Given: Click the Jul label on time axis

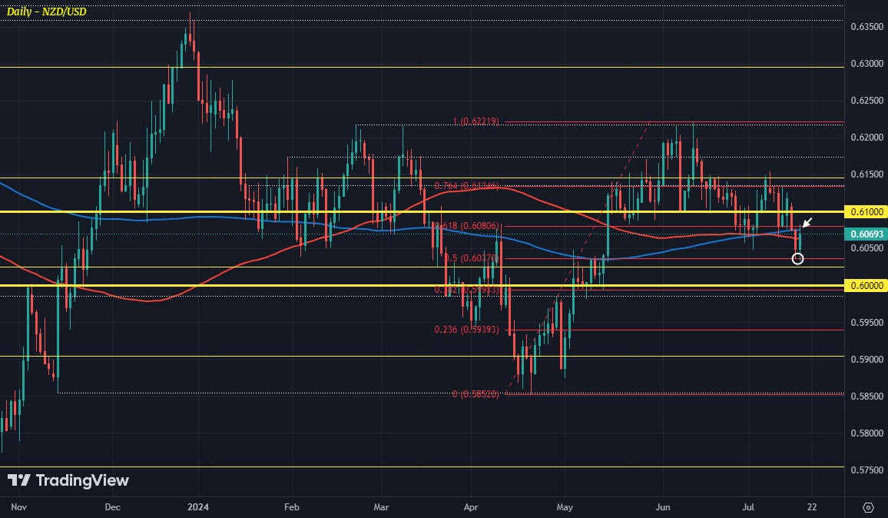Looking at the screenshot, I should [x=748, y=506].
